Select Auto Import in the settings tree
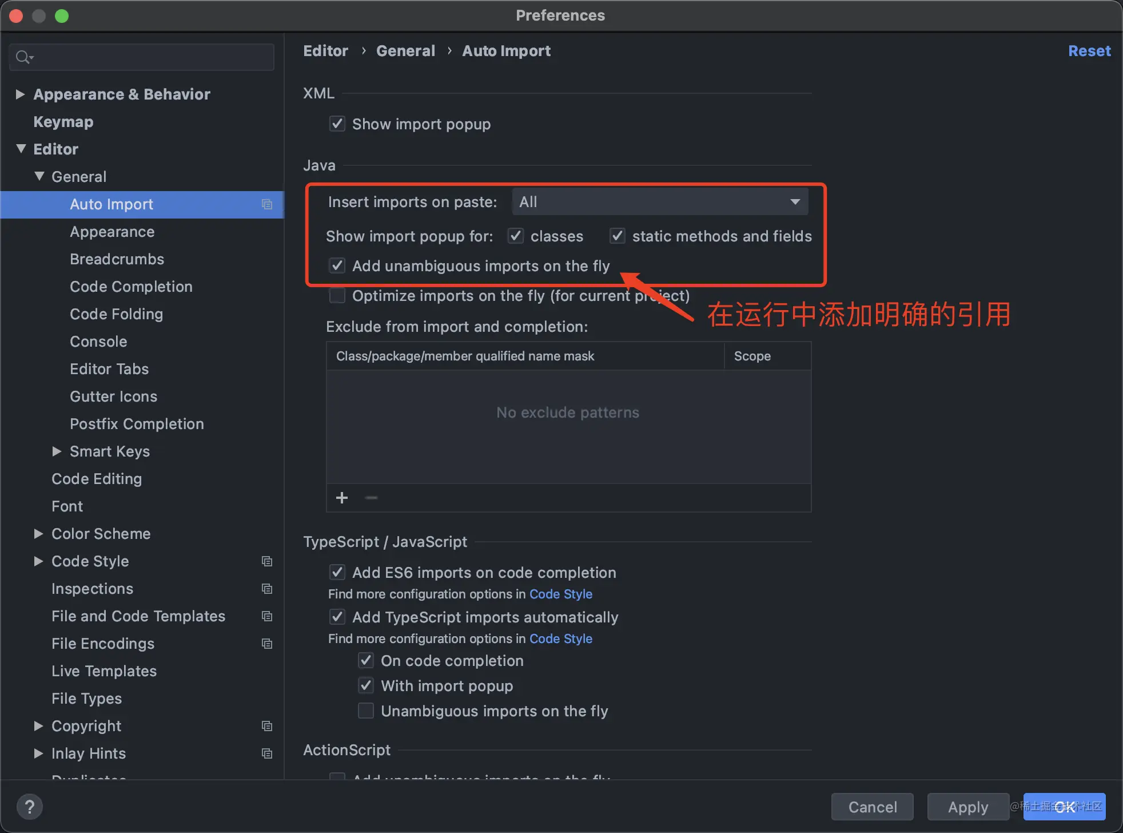Image resolution: width=1123 pixels, height=833 pixels. 142,204
